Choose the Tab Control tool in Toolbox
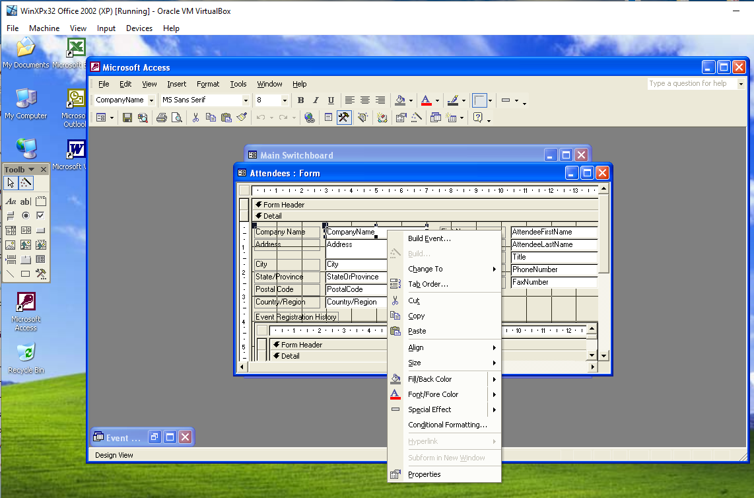Viewport: 754px width, 498px height. (26, 260)
